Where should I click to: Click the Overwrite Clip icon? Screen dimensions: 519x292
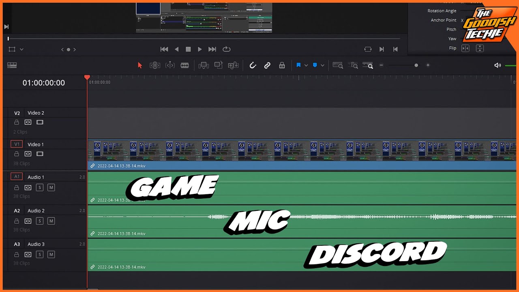(219, 65)
